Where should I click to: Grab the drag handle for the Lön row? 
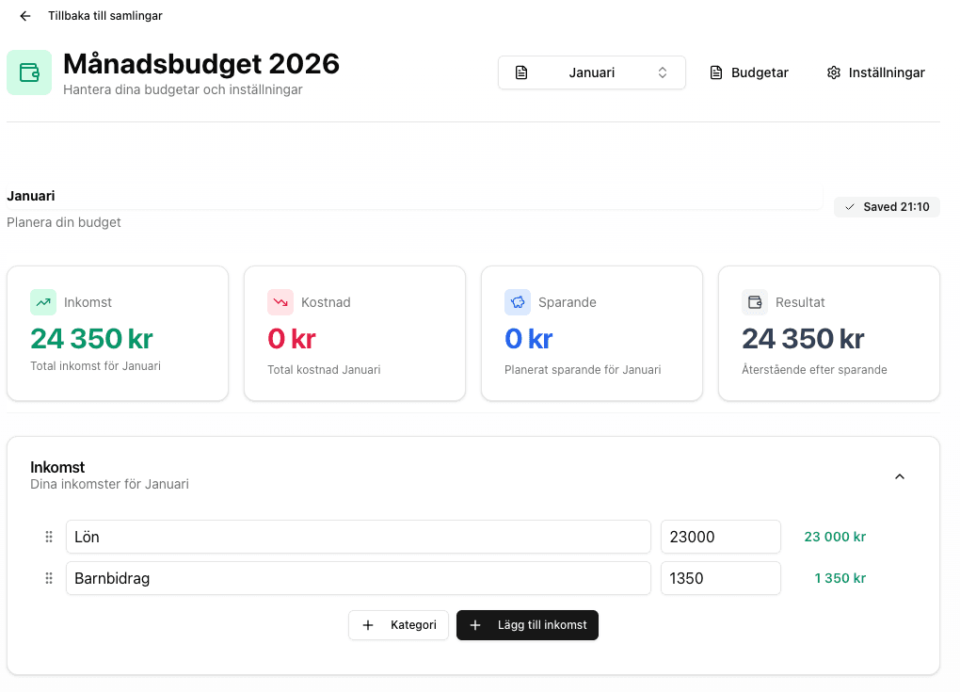point(48,537)
